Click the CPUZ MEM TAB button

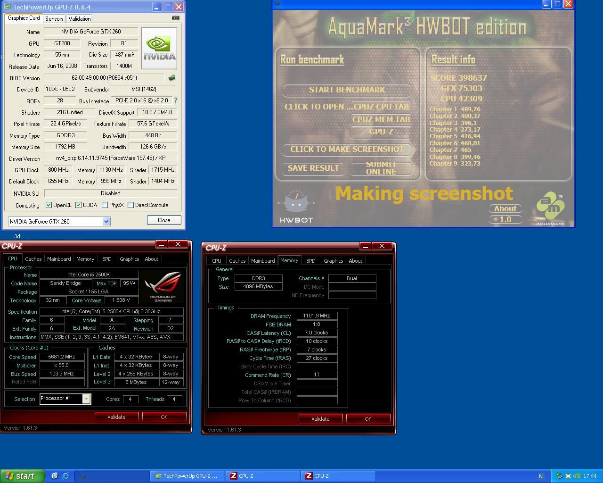point(381,119)
